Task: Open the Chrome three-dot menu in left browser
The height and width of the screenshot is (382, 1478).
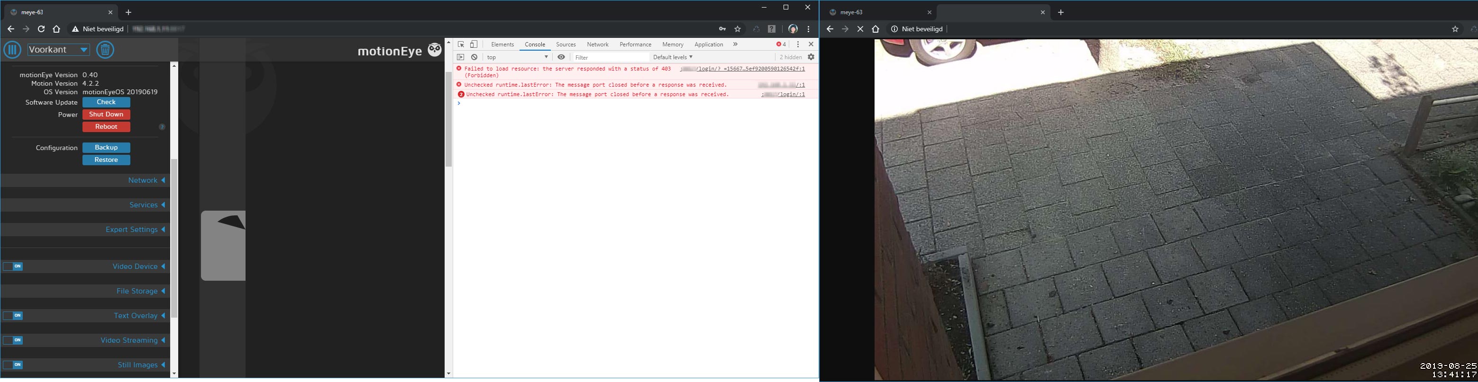Action: click(808, 28)
